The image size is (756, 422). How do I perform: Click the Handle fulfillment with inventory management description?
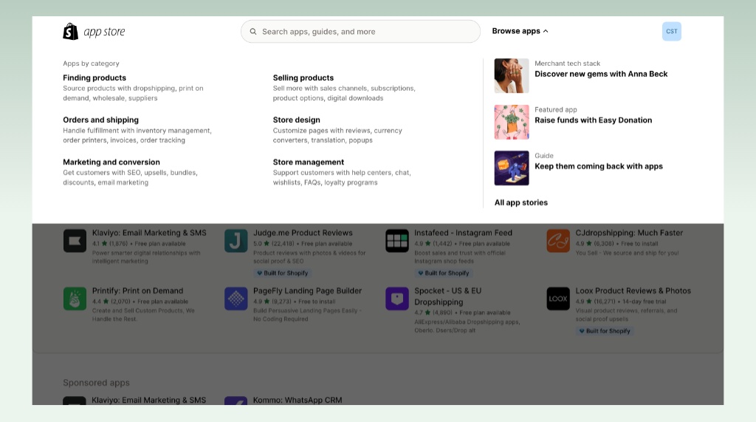coord(137,135)
